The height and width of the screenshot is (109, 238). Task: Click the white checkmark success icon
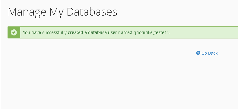coord(14,32)
